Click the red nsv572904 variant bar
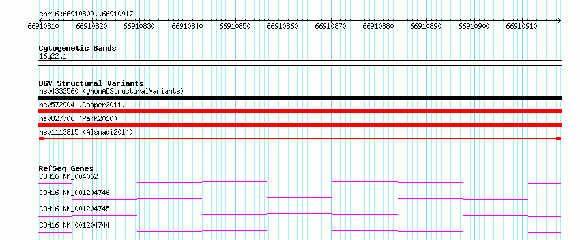Screen dimensions: 580x240 300,111
